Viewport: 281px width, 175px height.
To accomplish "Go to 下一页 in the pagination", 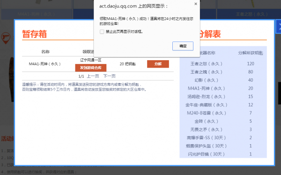I will tap(109, 76).
